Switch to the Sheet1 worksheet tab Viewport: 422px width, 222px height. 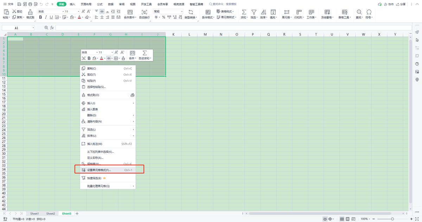click(x=34, y=214)
